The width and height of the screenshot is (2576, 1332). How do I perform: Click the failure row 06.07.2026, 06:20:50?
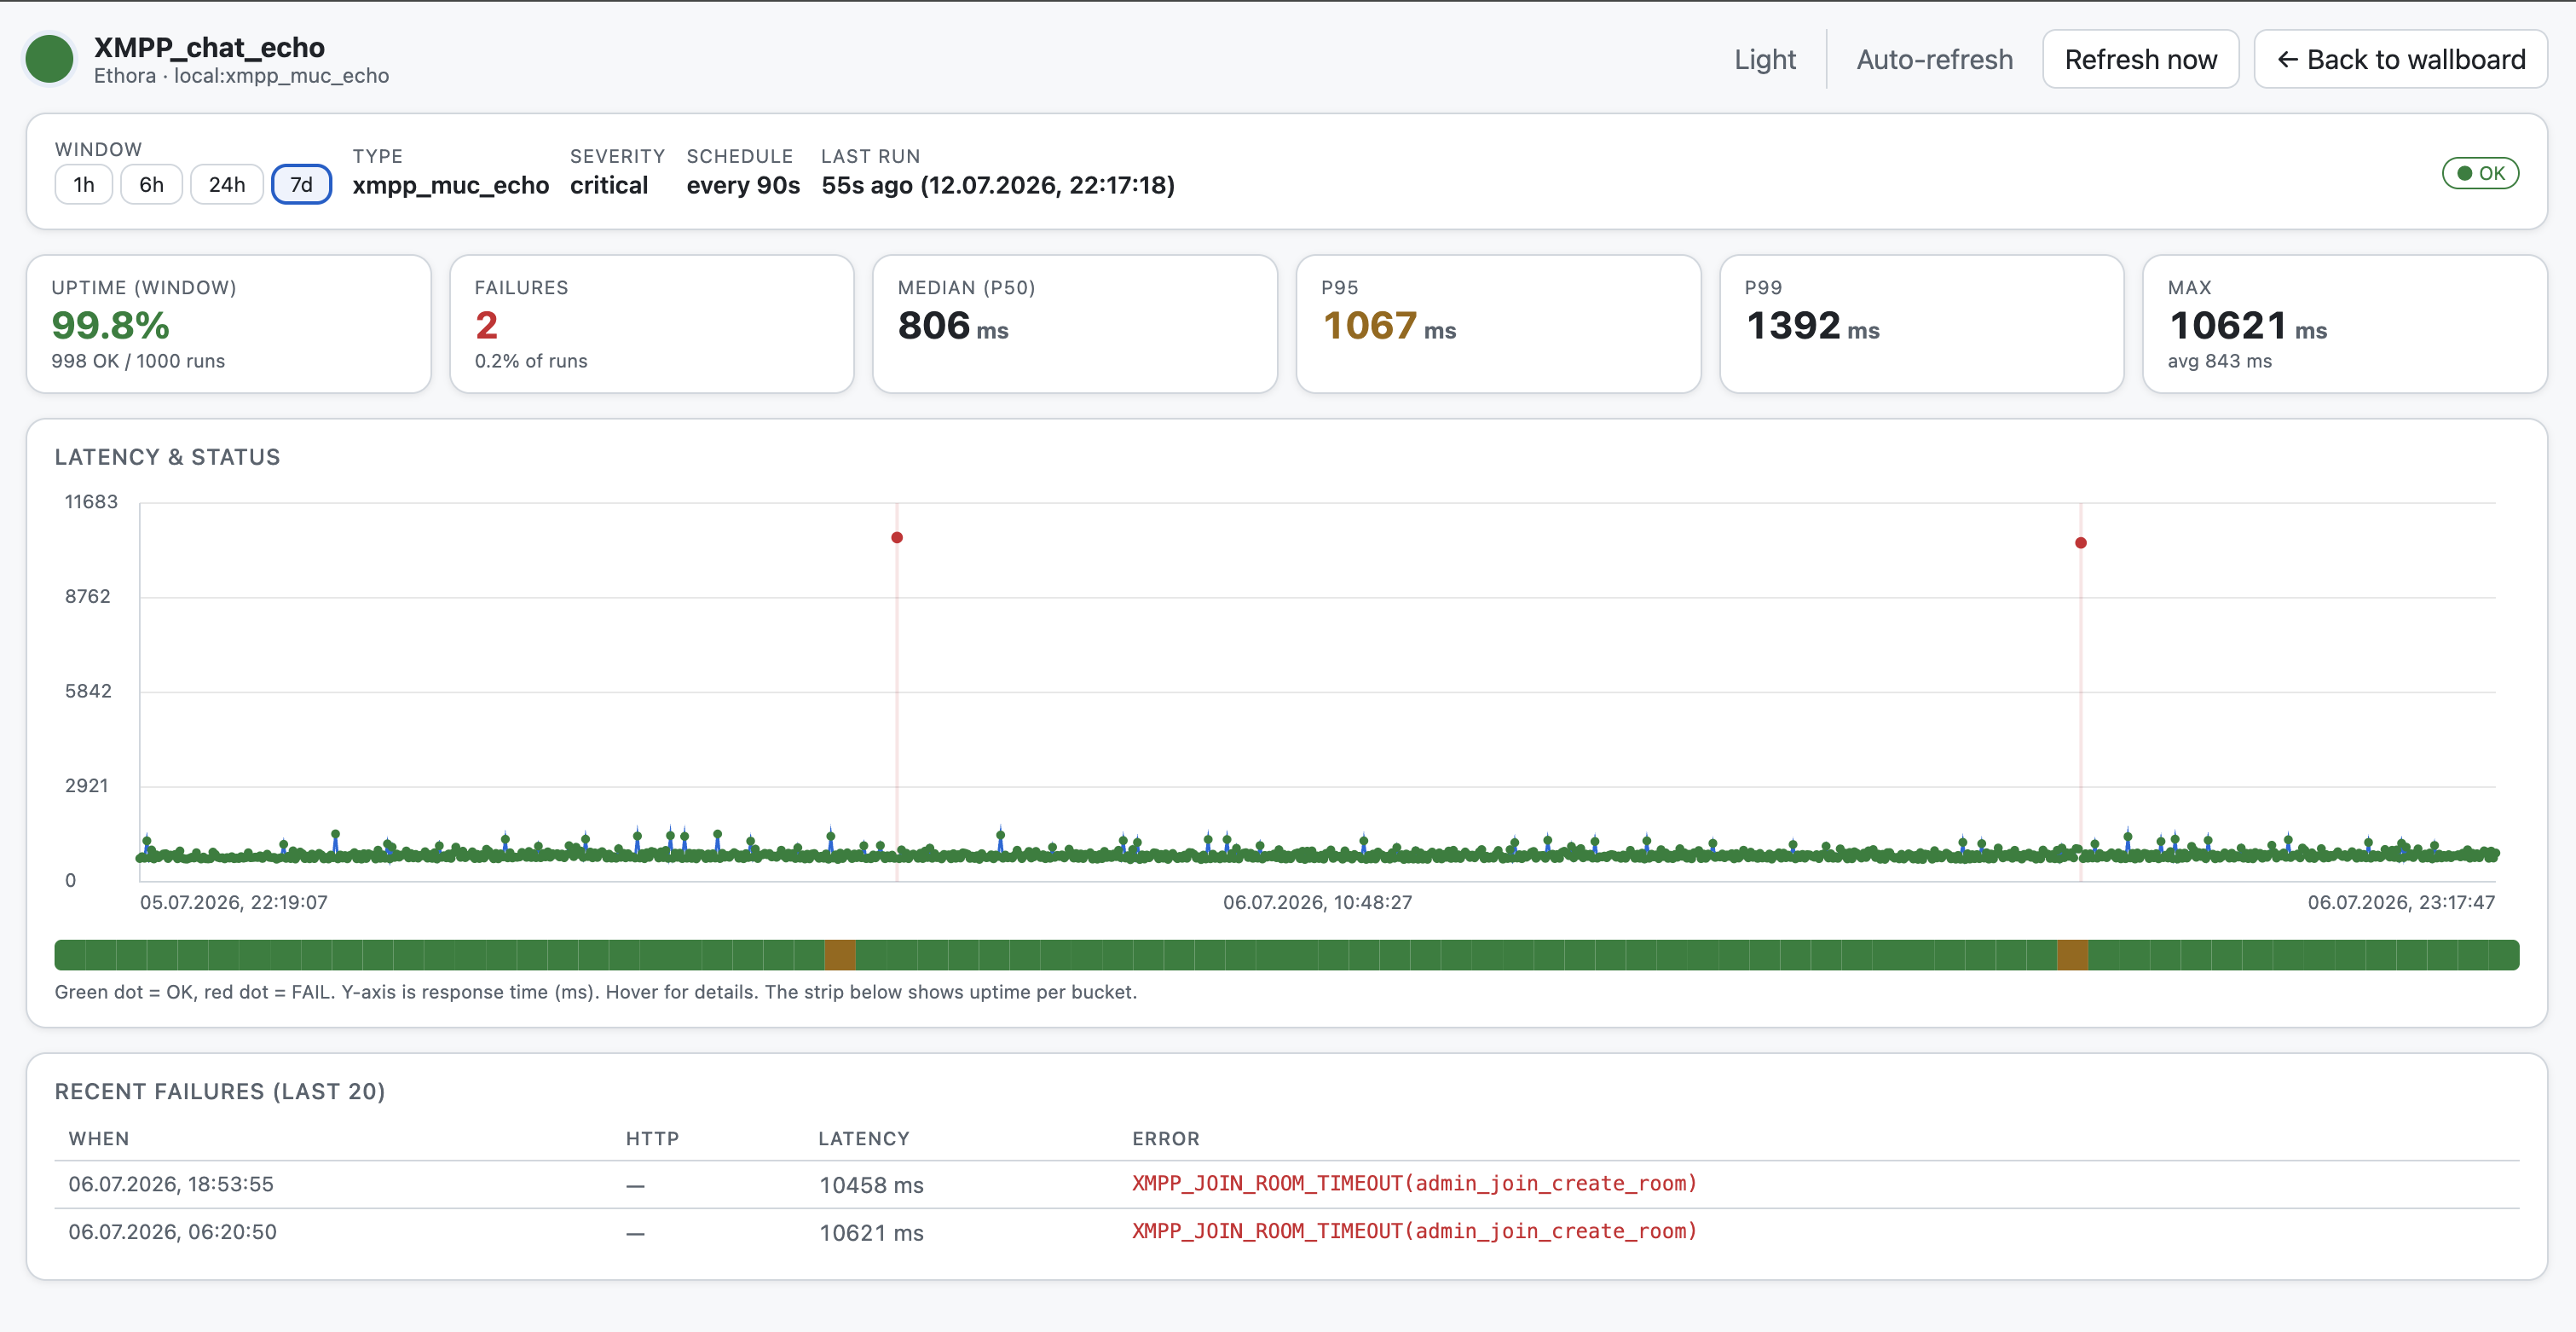(x=1286, y=1232)
